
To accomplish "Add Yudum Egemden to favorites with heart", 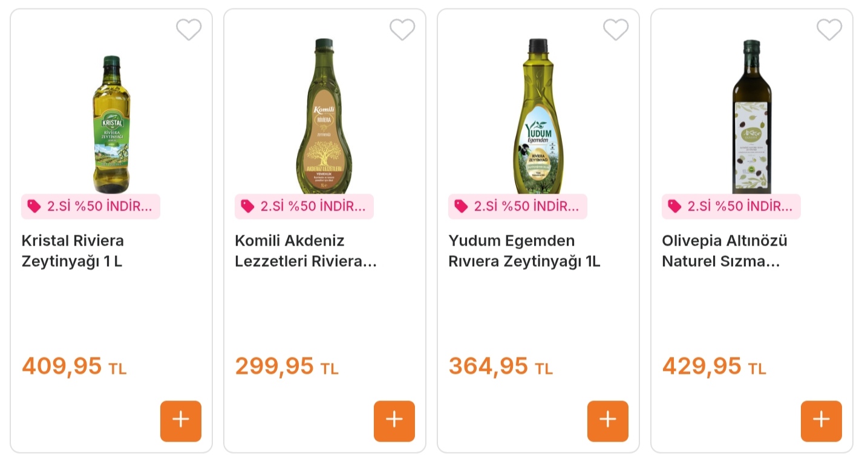I will click(x=616, y=29).
